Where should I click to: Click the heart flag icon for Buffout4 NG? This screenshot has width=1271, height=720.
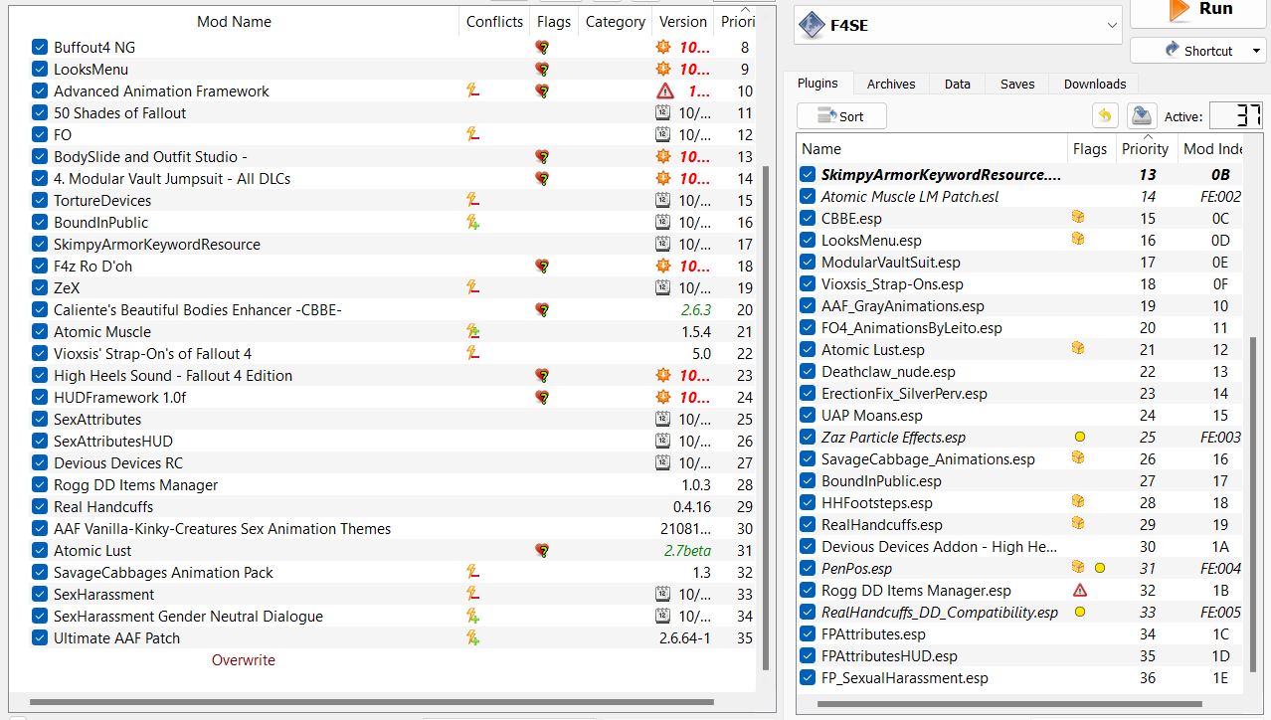(542, 47)
